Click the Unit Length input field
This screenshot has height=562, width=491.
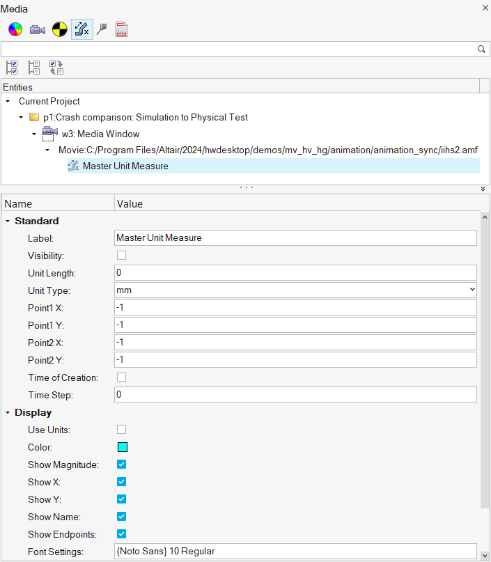coord(295,272)
